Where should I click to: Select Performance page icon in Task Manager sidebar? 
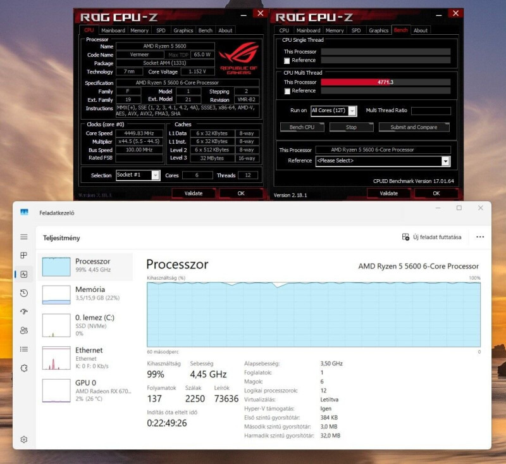coord(24,275)
